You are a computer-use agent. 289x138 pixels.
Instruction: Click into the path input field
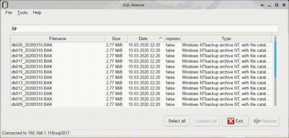click(x=145, y=29)
